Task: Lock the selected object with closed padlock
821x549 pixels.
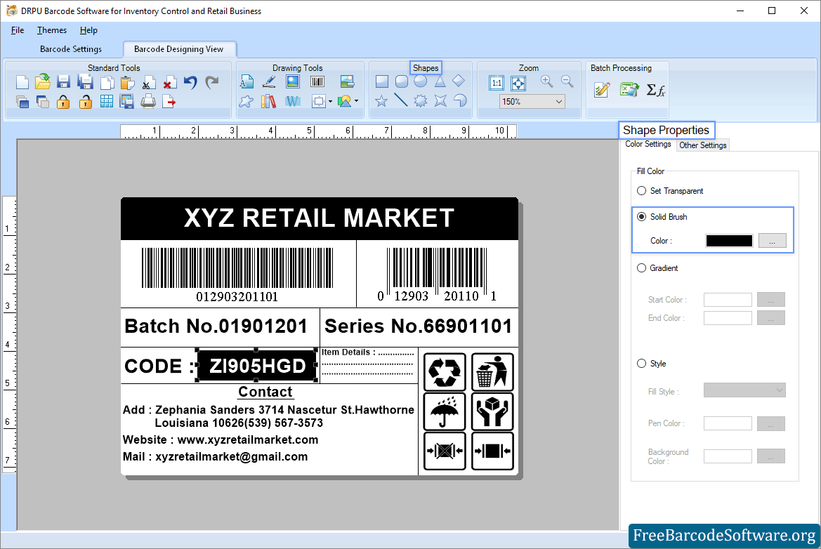Action: click(x=63, y=102)
